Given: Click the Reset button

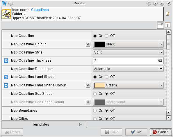Looking at the screenshot, I should coord(12,132).
